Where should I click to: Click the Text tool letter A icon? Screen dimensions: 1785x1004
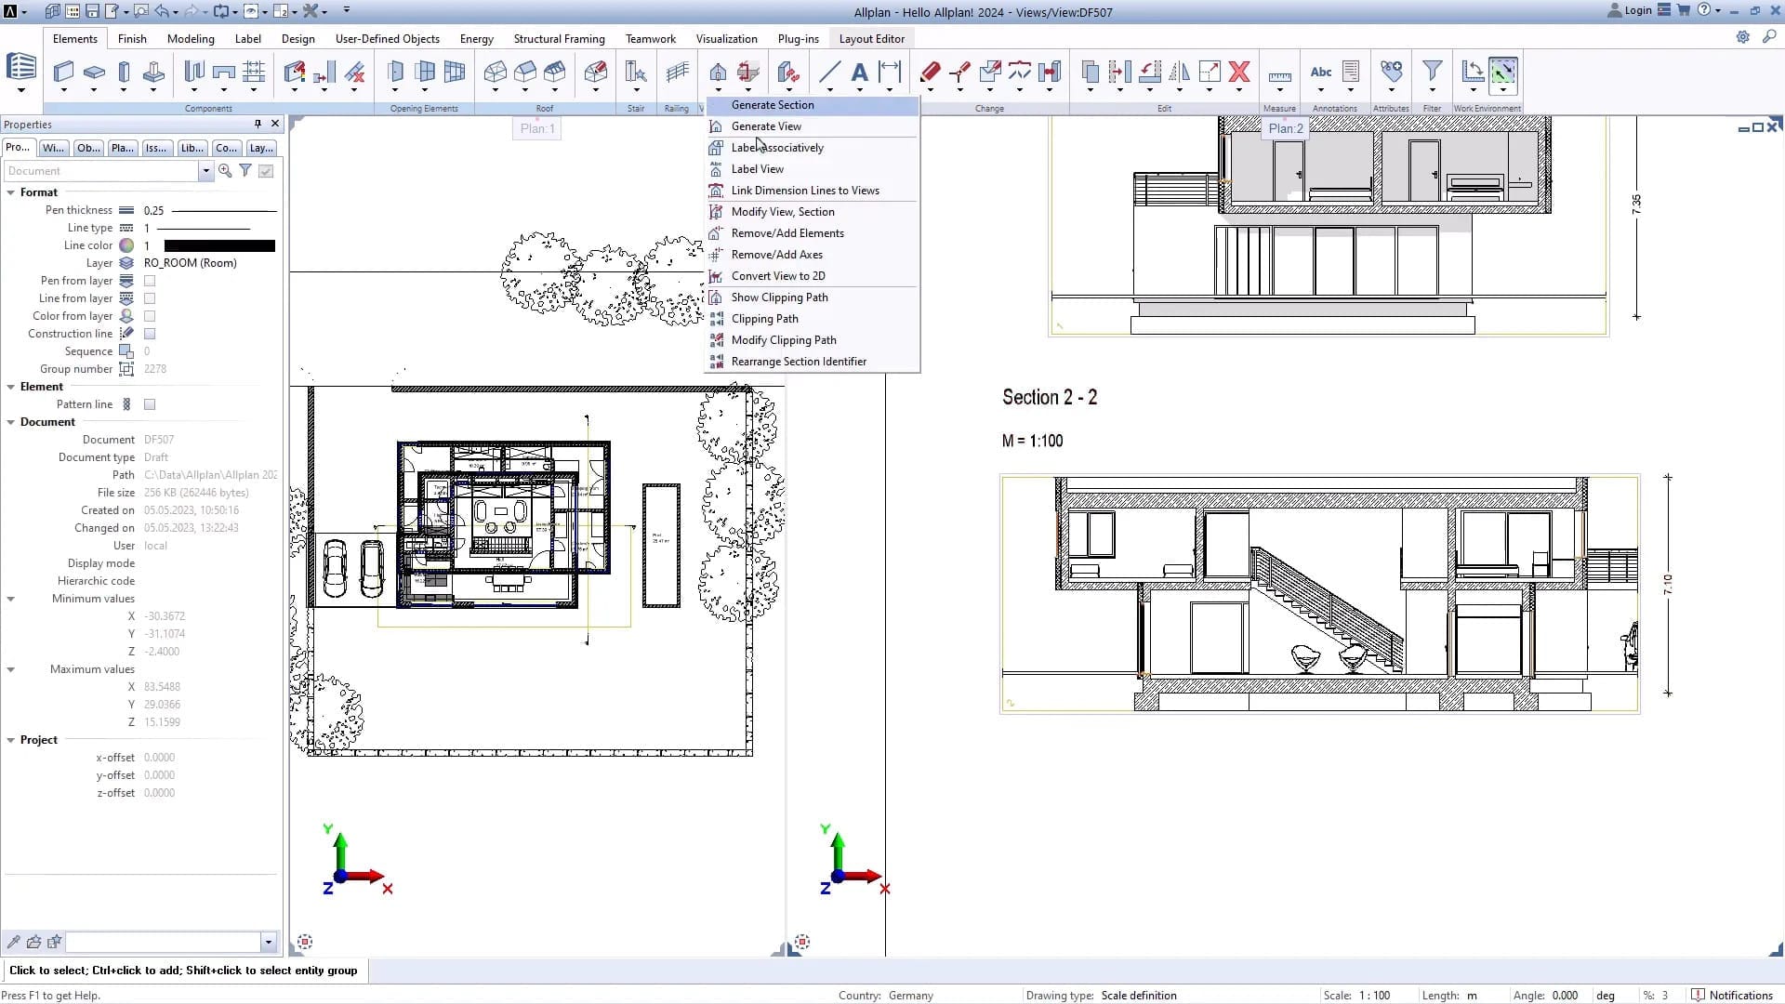[859, 72]
